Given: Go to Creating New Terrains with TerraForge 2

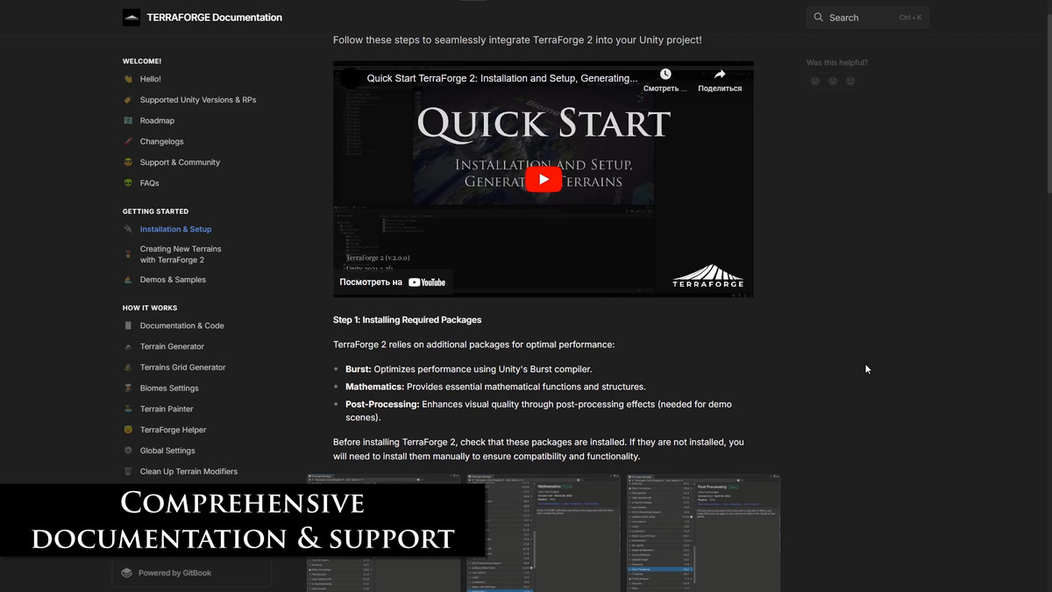Looking at the screenshot, I should 181,254.
